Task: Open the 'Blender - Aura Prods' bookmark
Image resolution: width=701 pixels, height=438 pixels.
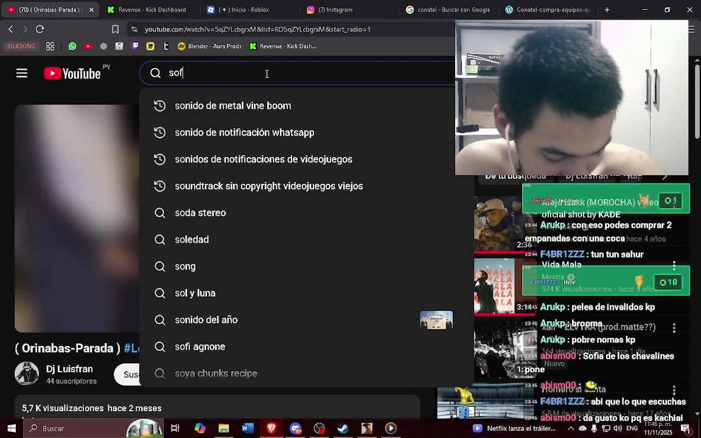Action: click(210, 46)
